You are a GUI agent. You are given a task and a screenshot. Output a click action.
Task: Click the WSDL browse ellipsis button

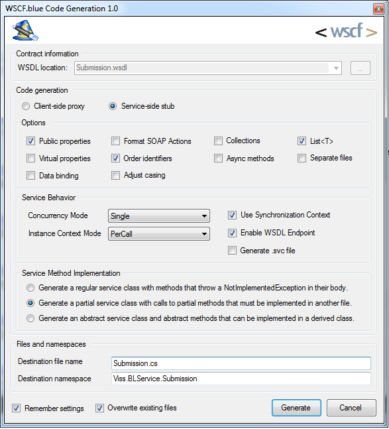[361, 68]
